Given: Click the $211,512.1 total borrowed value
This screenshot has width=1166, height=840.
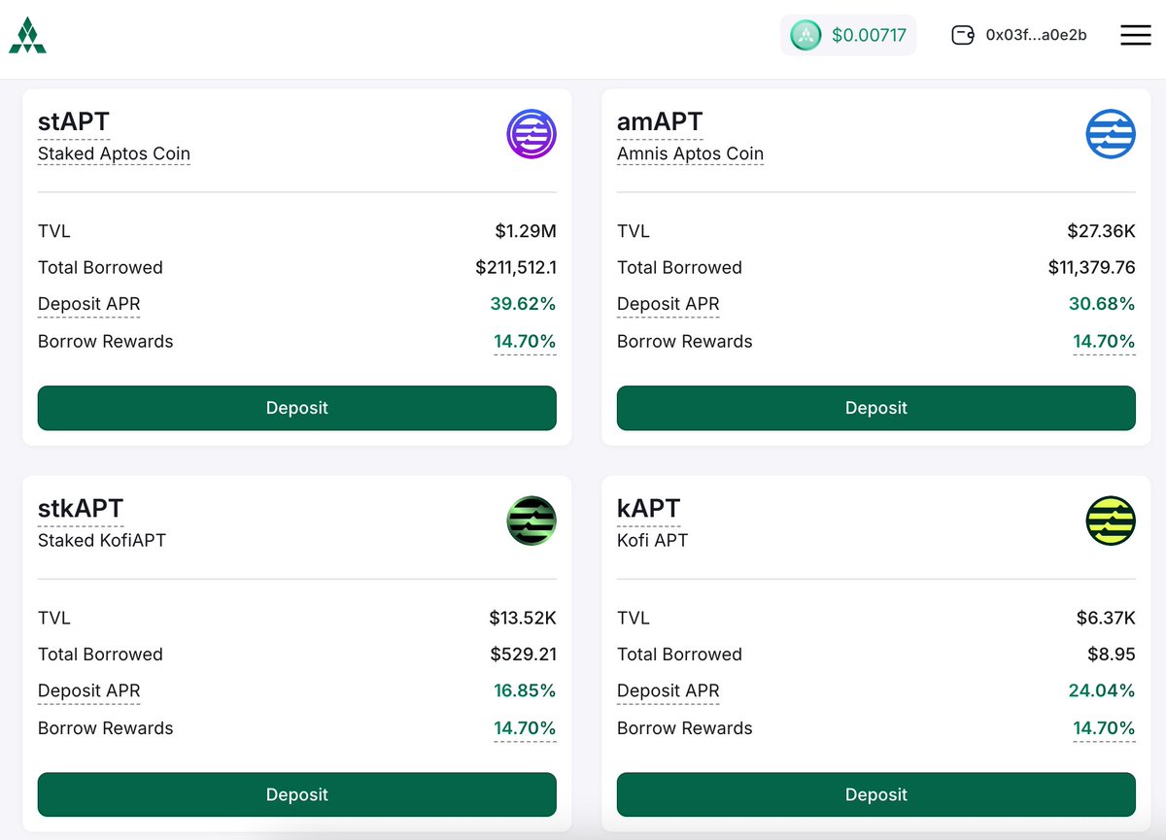Looking at the screenshot, I should (x=516, y=267).
